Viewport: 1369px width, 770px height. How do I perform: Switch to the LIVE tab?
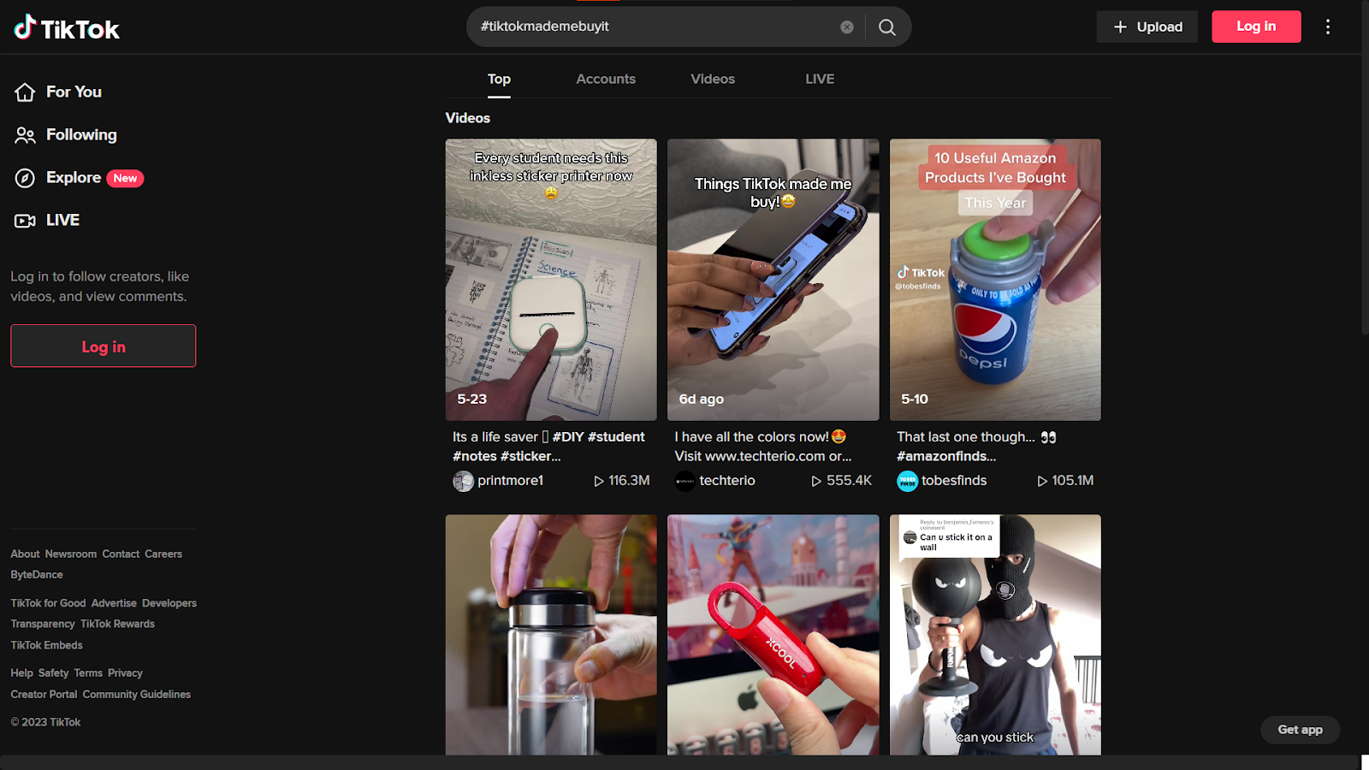pos(820,79)
